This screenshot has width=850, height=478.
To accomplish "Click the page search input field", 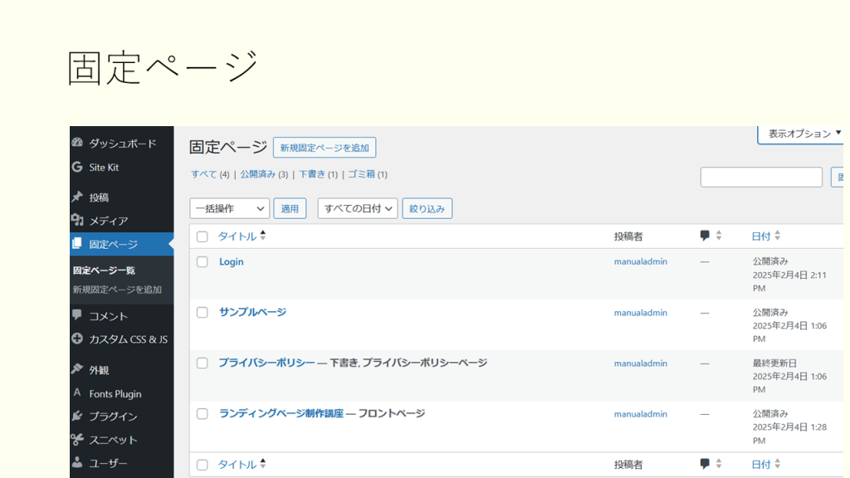I will coord(761,177).
